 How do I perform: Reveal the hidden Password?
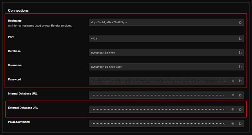click(x=233, y=81)
